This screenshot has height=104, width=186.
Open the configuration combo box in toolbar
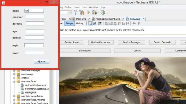[x=66, y=12]
